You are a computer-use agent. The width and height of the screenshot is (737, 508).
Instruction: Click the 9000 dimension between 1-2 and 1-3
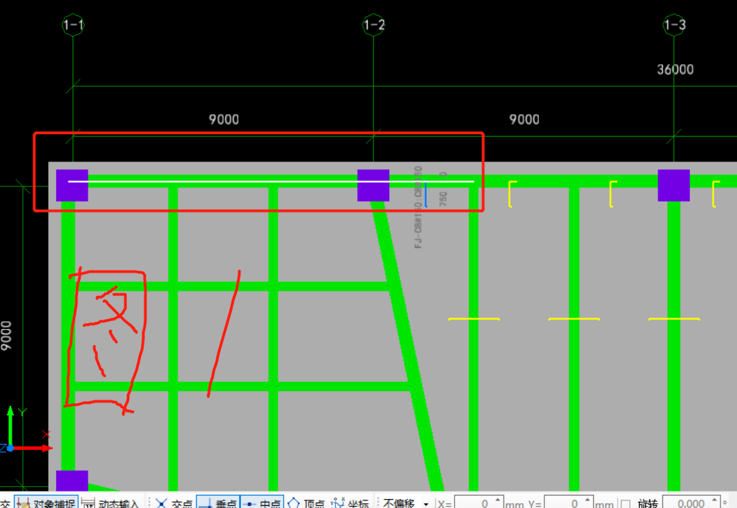click(524, 119)
